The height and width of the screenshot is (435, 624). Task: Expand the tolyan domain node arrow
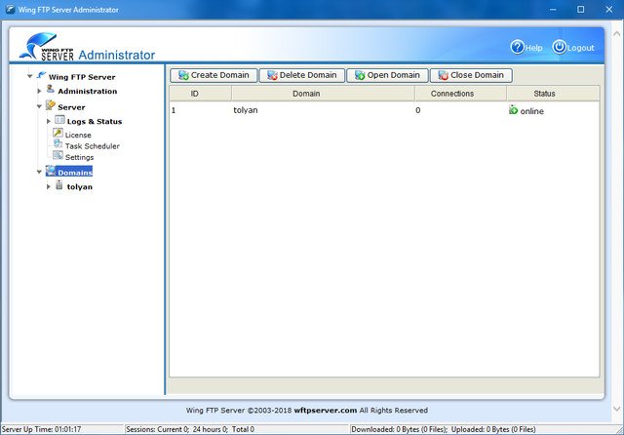click(x=49, y=186)
